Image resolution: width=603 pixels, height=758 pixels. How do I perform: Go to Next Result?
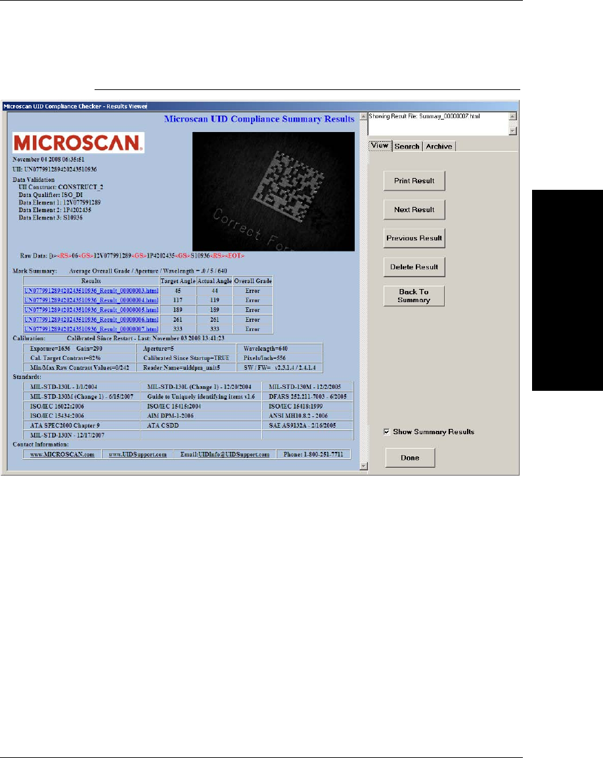pyautogui.click(x=414, y=210)
